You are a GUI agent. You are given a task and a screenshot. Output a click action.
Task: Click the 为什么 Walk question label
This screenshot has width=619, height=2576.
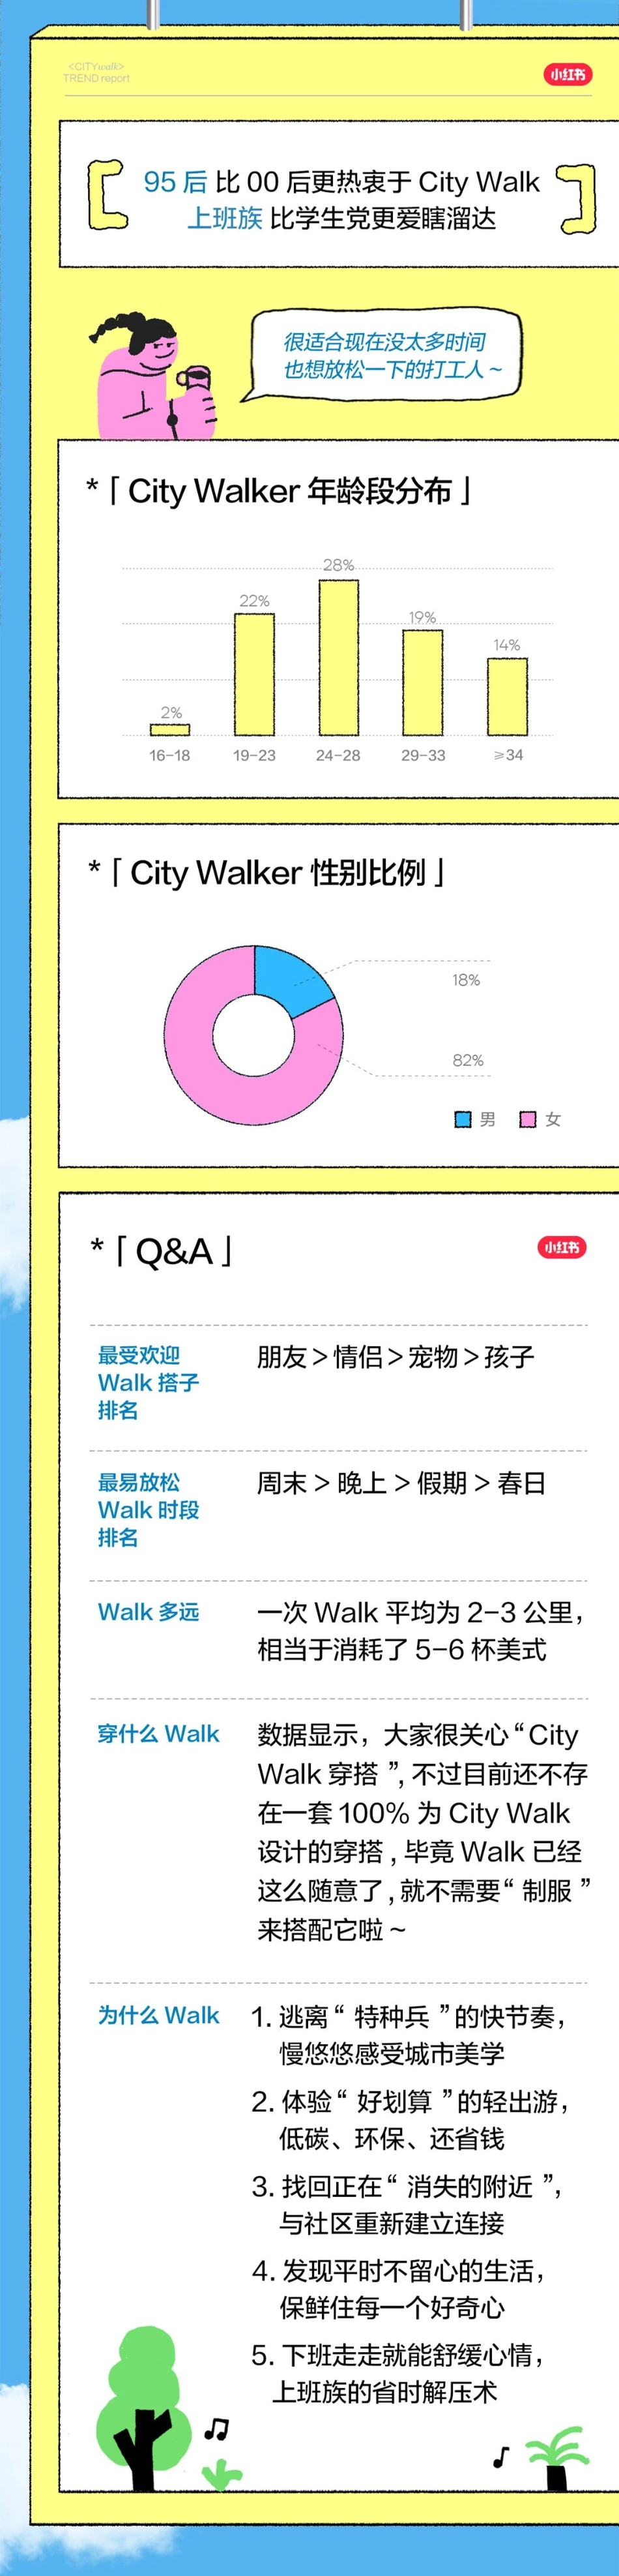point(158,2015)
